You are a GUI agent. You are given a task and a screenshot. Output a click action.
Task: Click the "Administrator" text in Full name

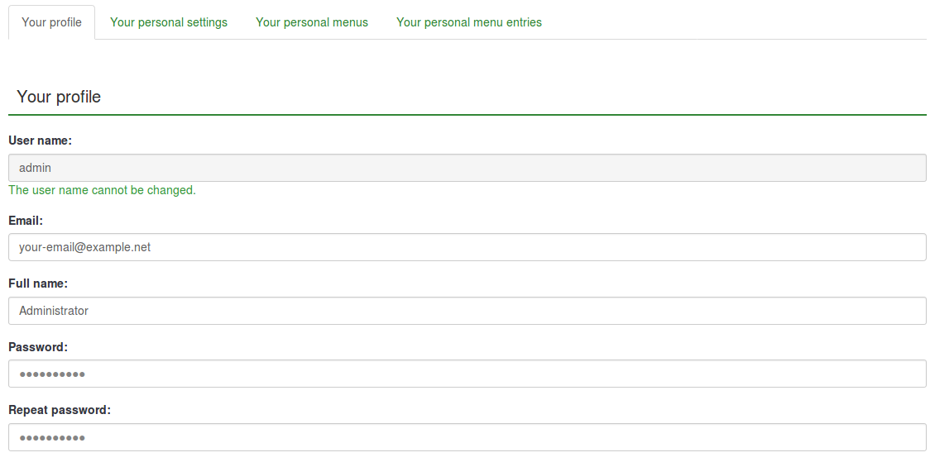(54, 311)
